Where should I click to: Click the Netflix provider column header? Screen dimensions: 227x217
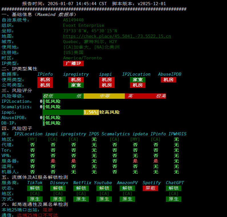pos(82,183)
